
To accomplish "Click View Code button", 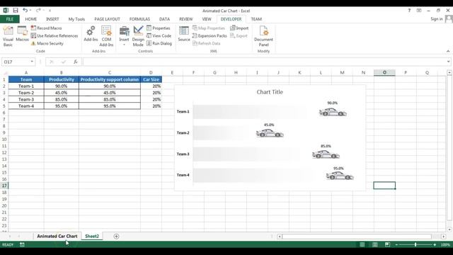I will [159, 35].
